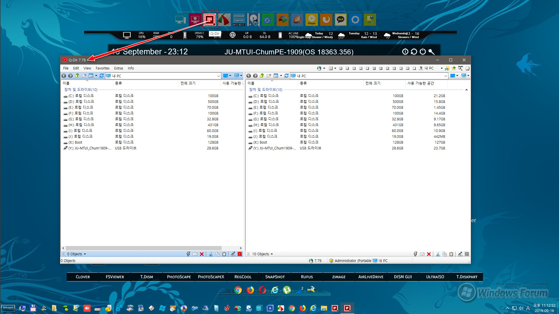Screen dimensions: 559x314
Task: Click Forward arrow in left pane
Action: 70,76
